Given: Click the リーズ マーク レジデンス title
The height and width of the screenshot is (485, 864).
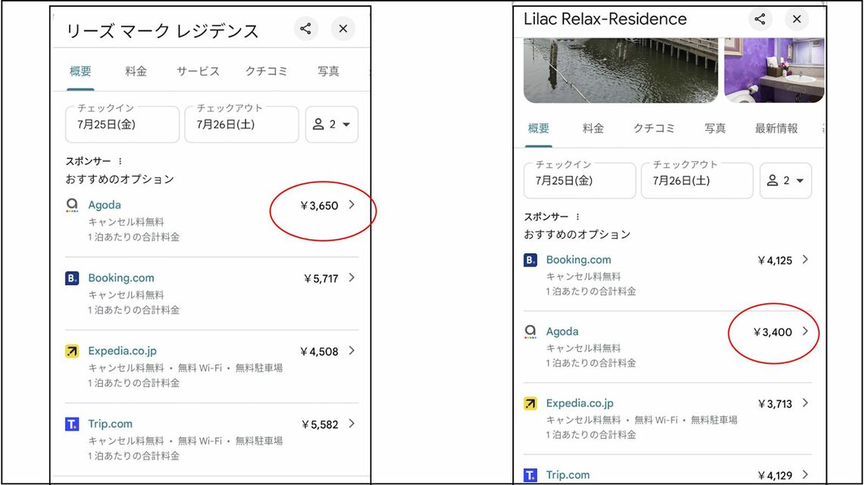Looking at the screenshot, I should click(x=162, y=31).
